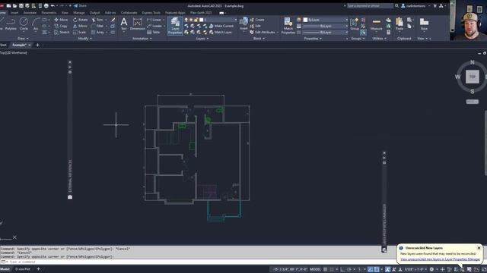
Task: Toggle layer freeze sun icon
Action: click(191, 20)
